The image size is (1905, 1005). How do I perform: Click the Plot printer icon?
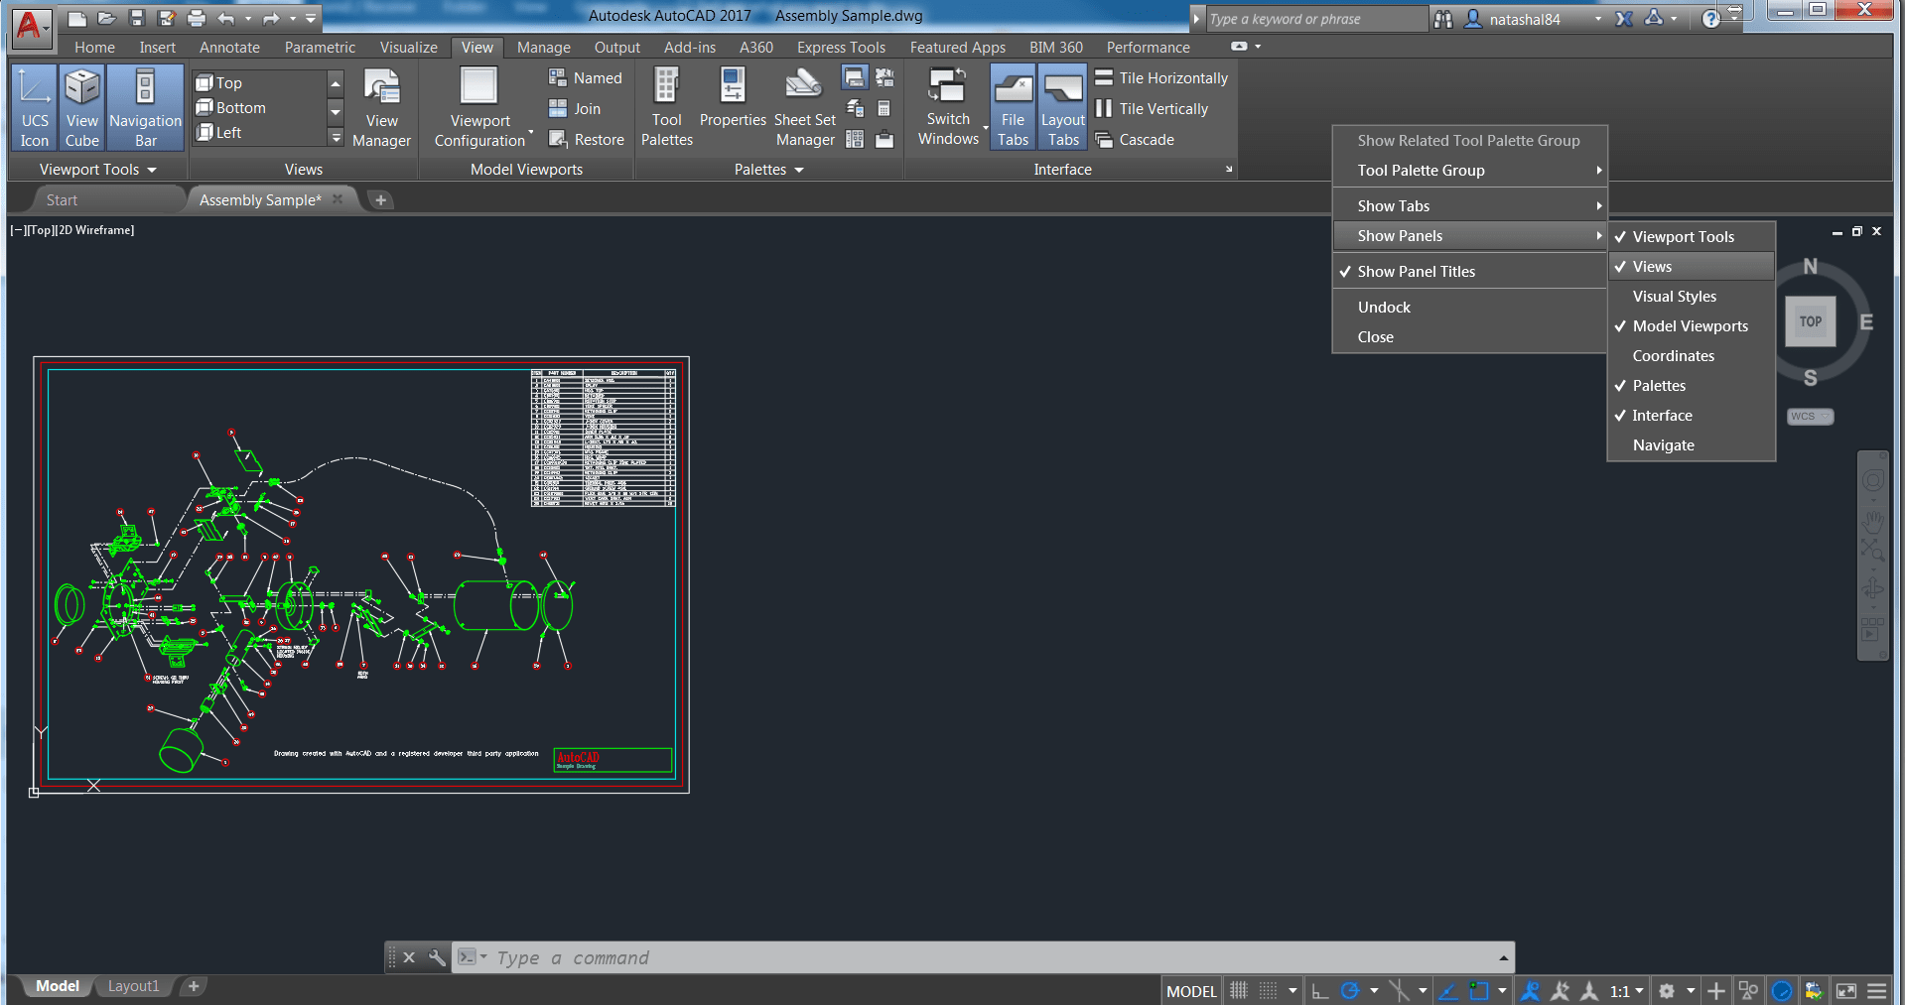[197, 18]
